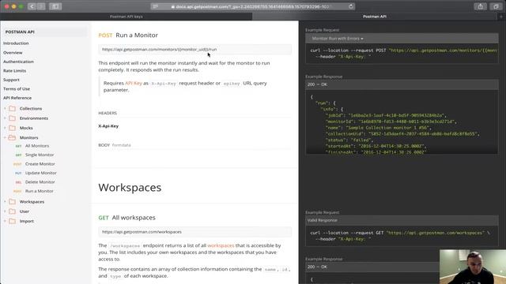
Task: Click the Collections folder icon
Action: point(13,109)
